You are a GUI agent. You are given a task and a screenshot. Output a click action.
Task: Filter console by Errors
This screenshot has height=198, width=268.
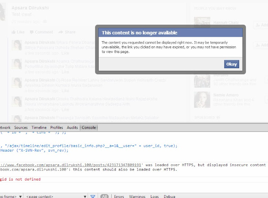119,197
